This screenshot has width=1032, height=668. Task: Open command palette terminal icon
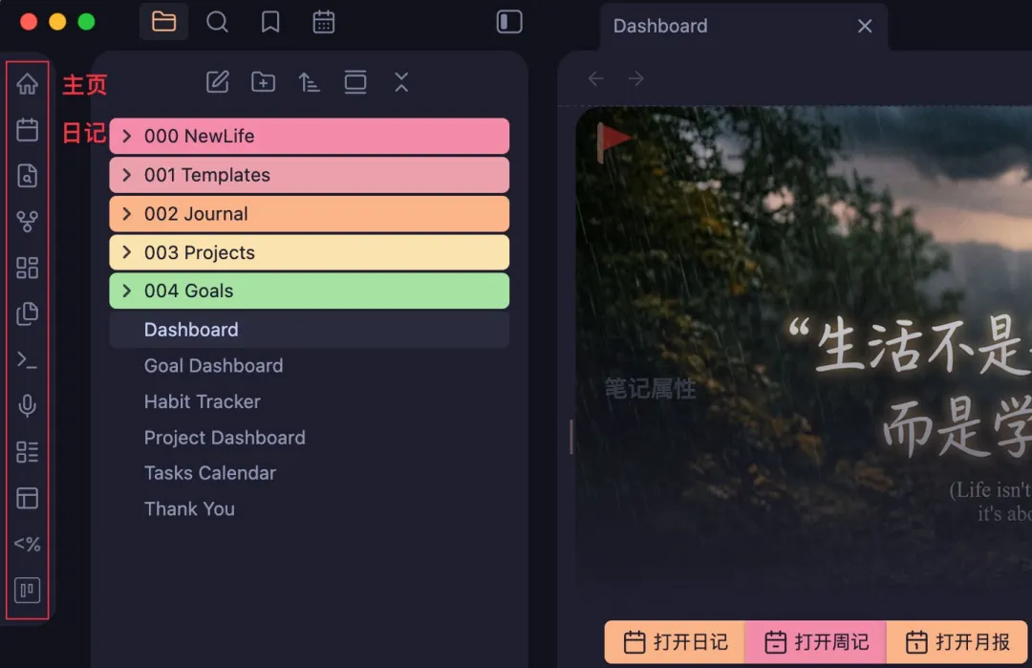pos(28,360)
